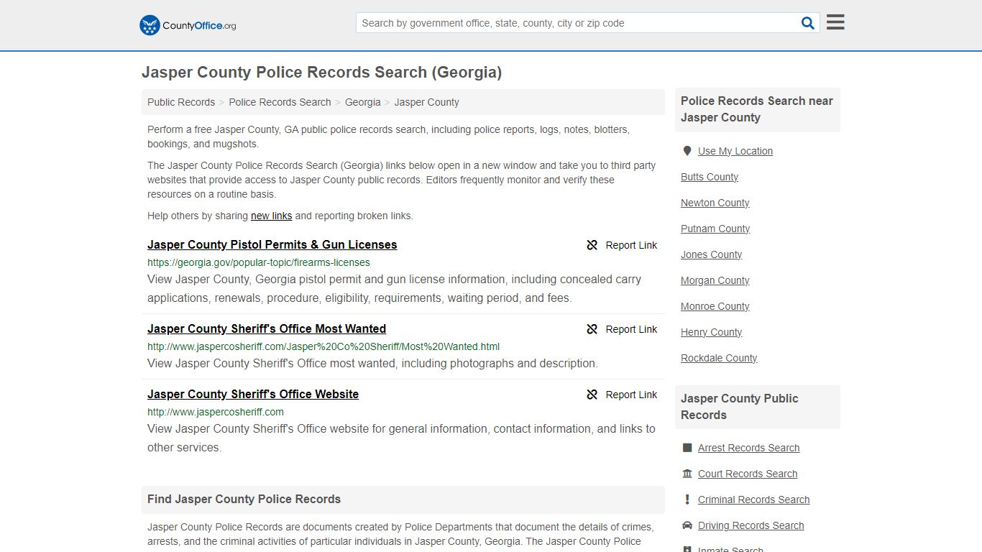Click the broken-link icon beside Sheriff's Office Website

coord(592,395)
